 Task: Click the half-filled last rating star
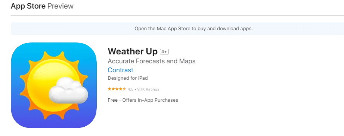click(124, 89)
